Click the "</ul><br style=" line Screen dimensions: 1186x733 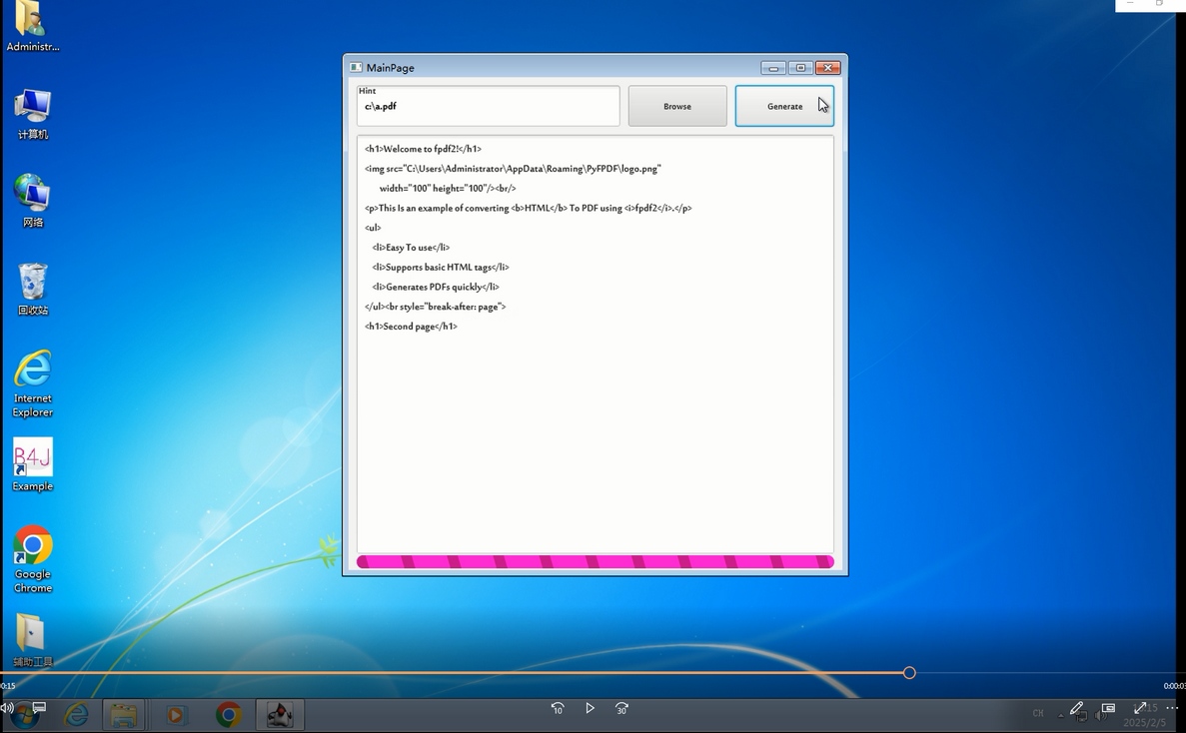tap(435, 307)
